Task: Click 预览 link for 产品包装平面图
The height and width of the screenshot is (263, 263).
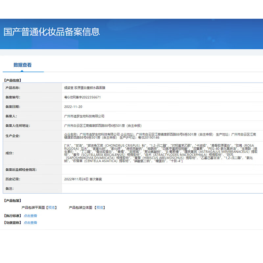Action: 52,208
